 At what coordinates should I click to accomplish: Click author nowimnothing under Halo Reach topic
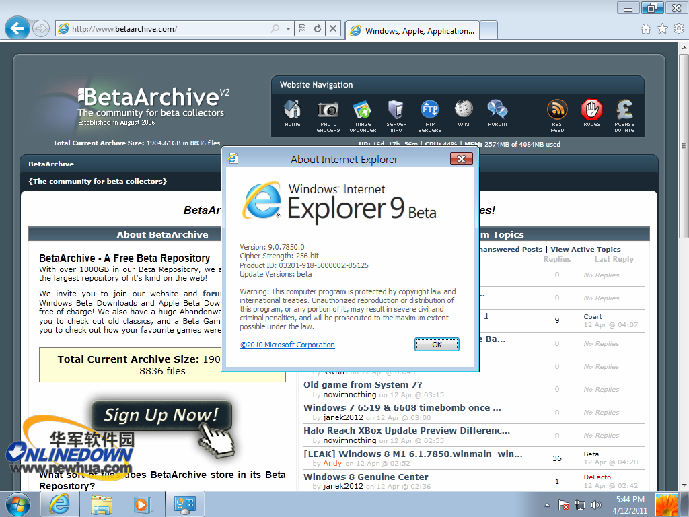click(350, 440)
